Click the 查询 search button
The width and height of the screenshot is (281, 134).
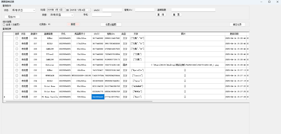tap(161, 15)
